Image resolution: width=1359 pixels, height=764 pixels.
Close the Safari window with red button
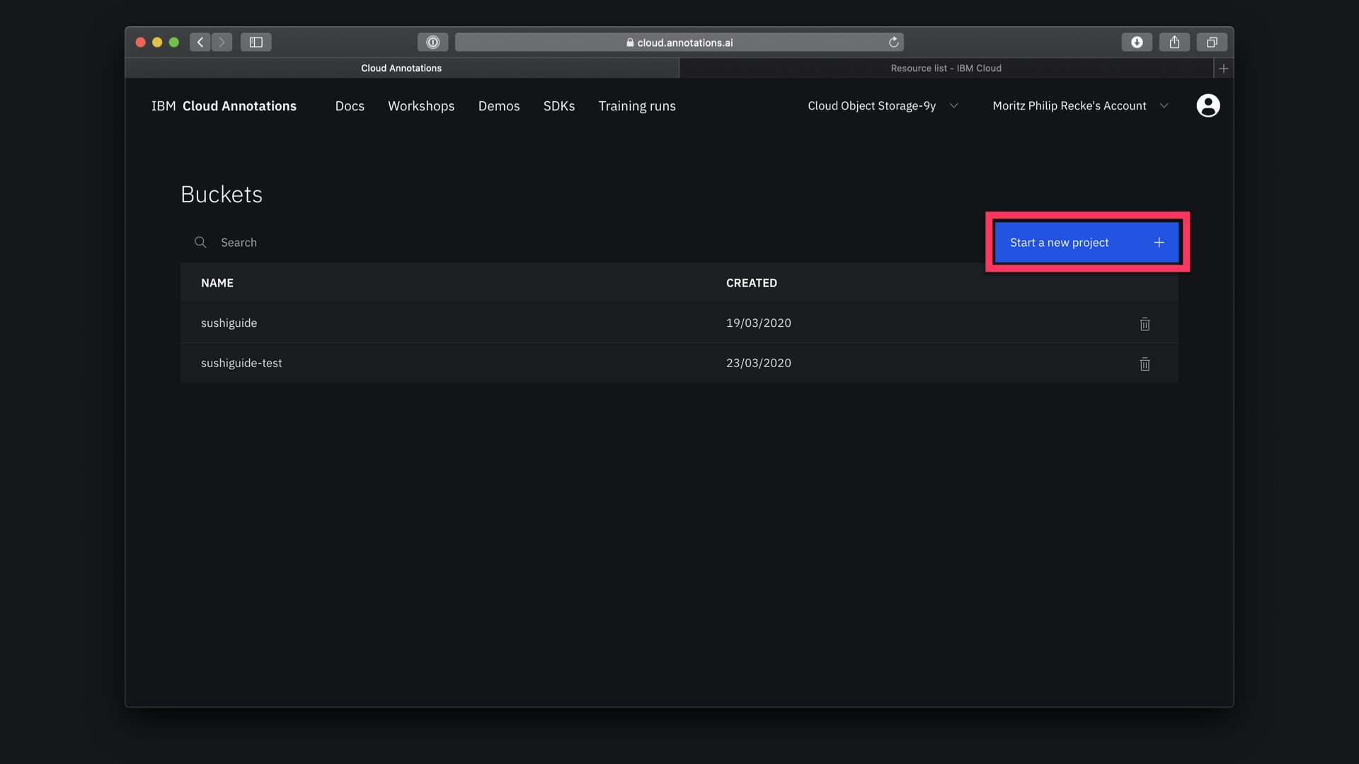pyautogui.click(x=140, y=42)
